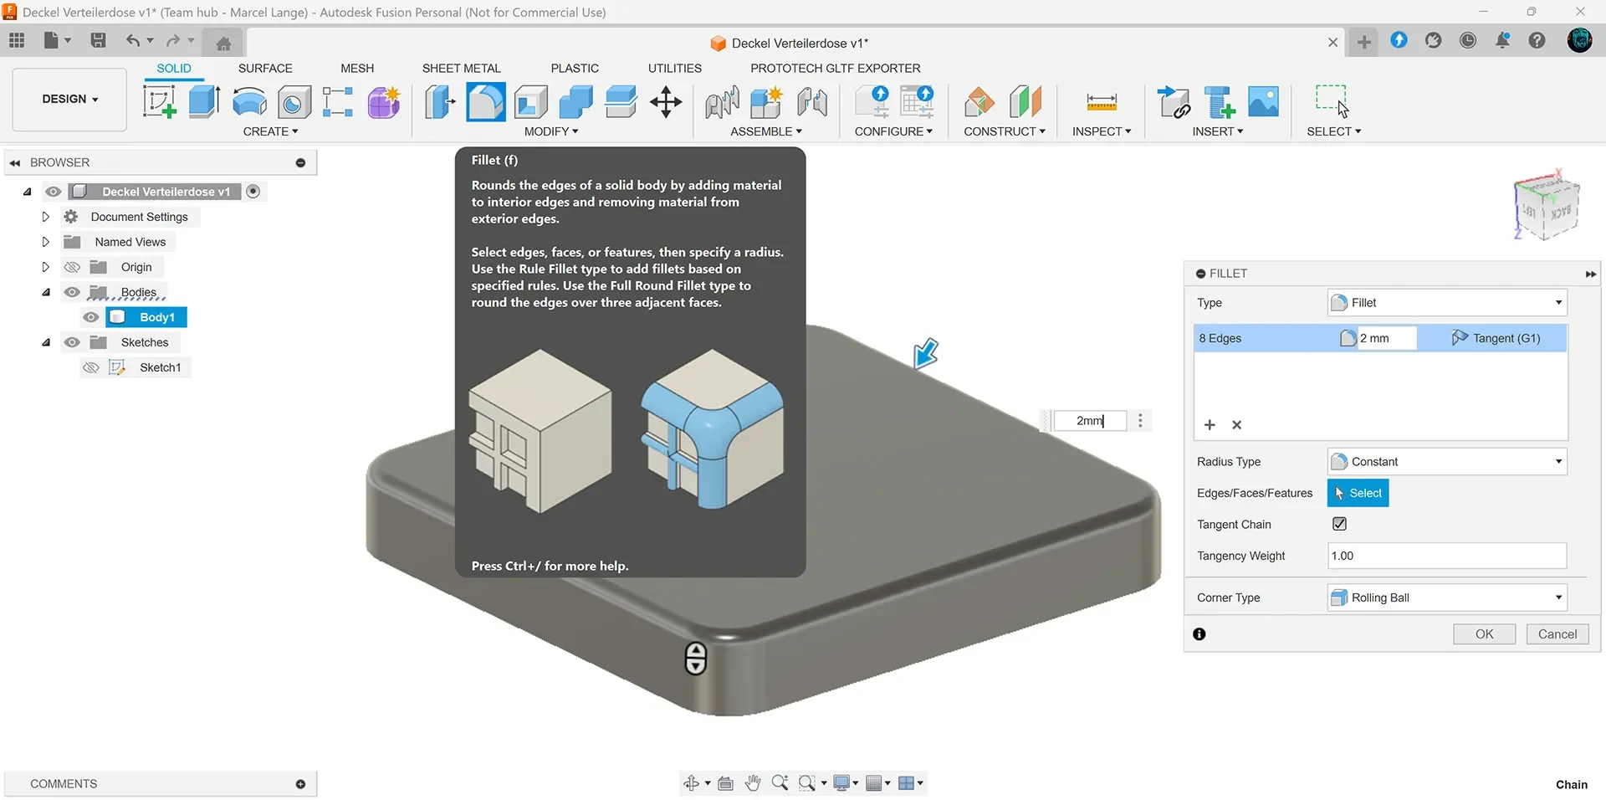Select the Measure tool
Viewport: 1606px width, 800px height.
point(1102,102)
